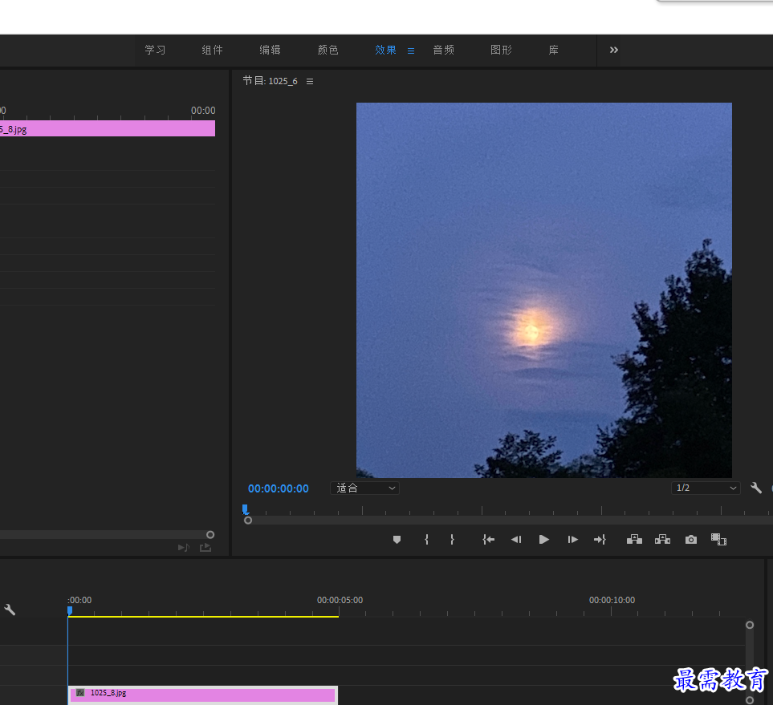This screenshot has width=773, height=705.
Task: Select the 1025_8.jpg clip in timeline
Action: click(x=202, y=695)
